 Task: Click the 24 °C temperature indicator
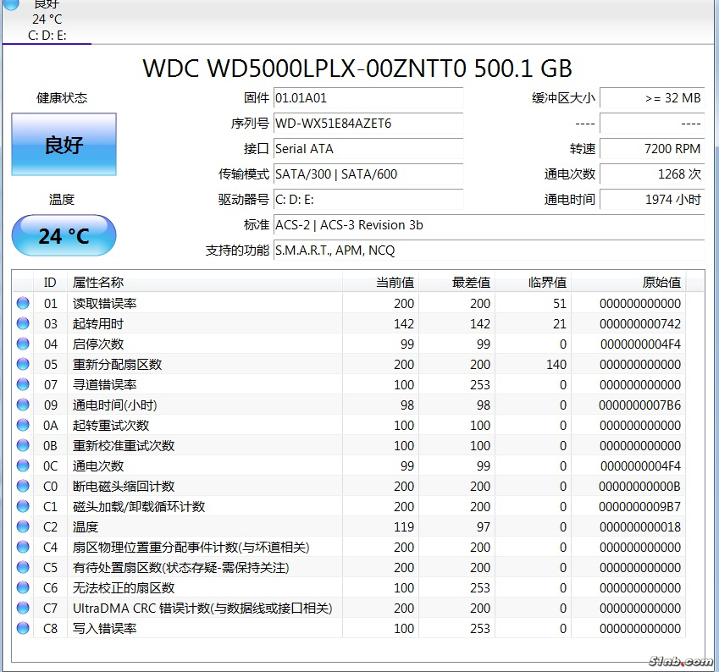64,235
